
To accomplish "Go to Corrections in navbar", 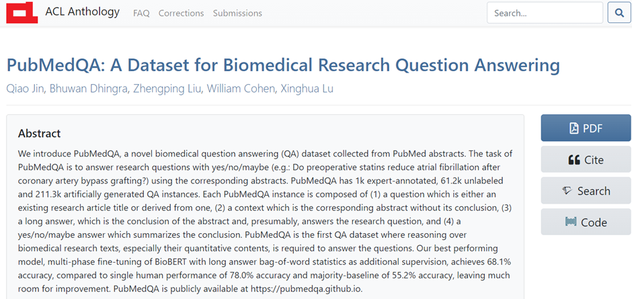I will click(x=182, y=13).
